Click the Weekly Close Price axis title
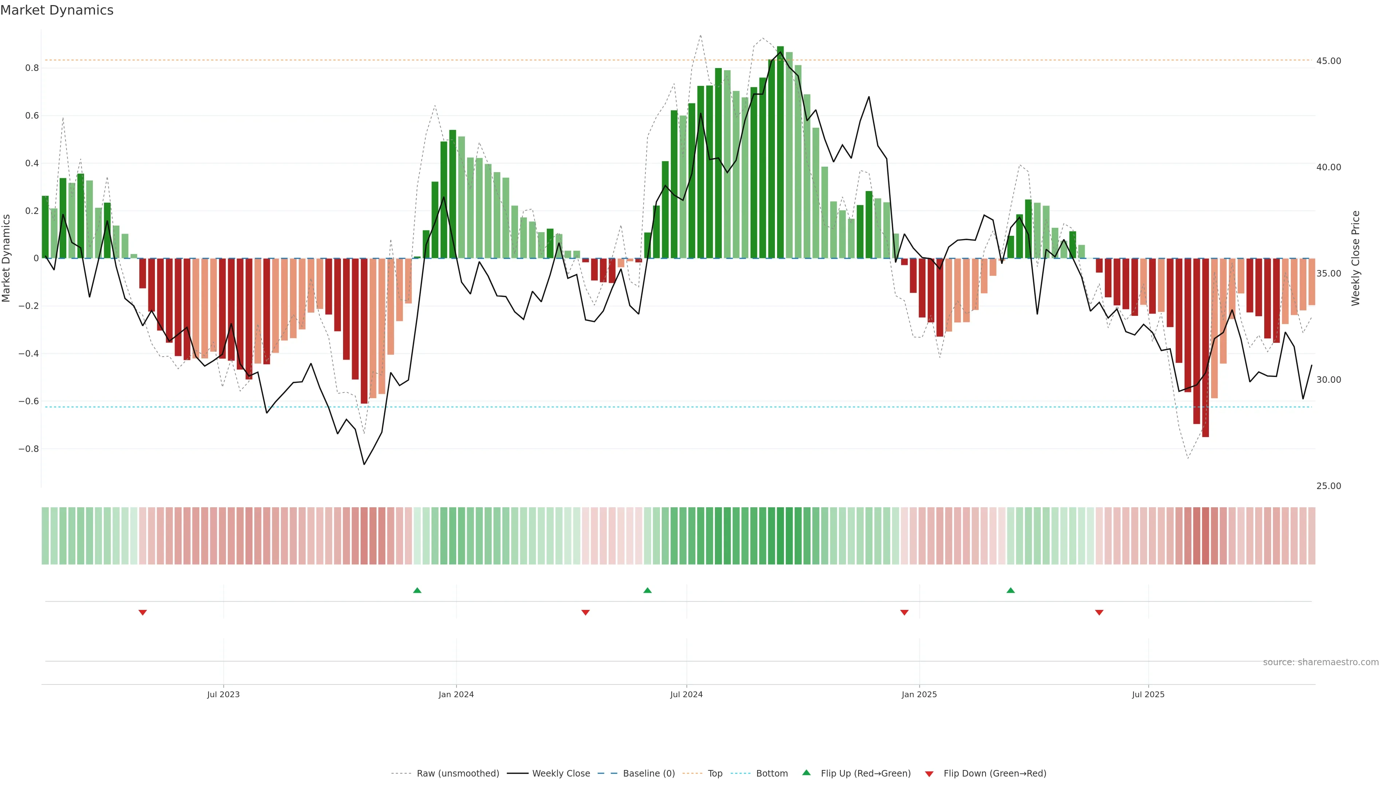 [1356, 258]
